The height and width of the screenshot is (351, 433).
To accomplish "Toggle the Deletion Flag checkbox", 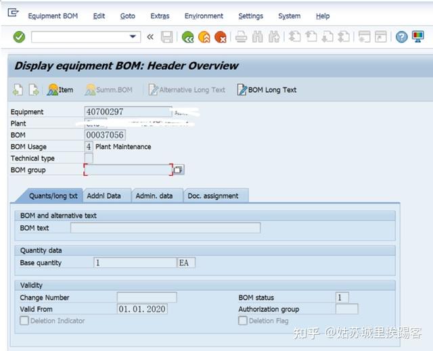I will (x=243, y=321).
